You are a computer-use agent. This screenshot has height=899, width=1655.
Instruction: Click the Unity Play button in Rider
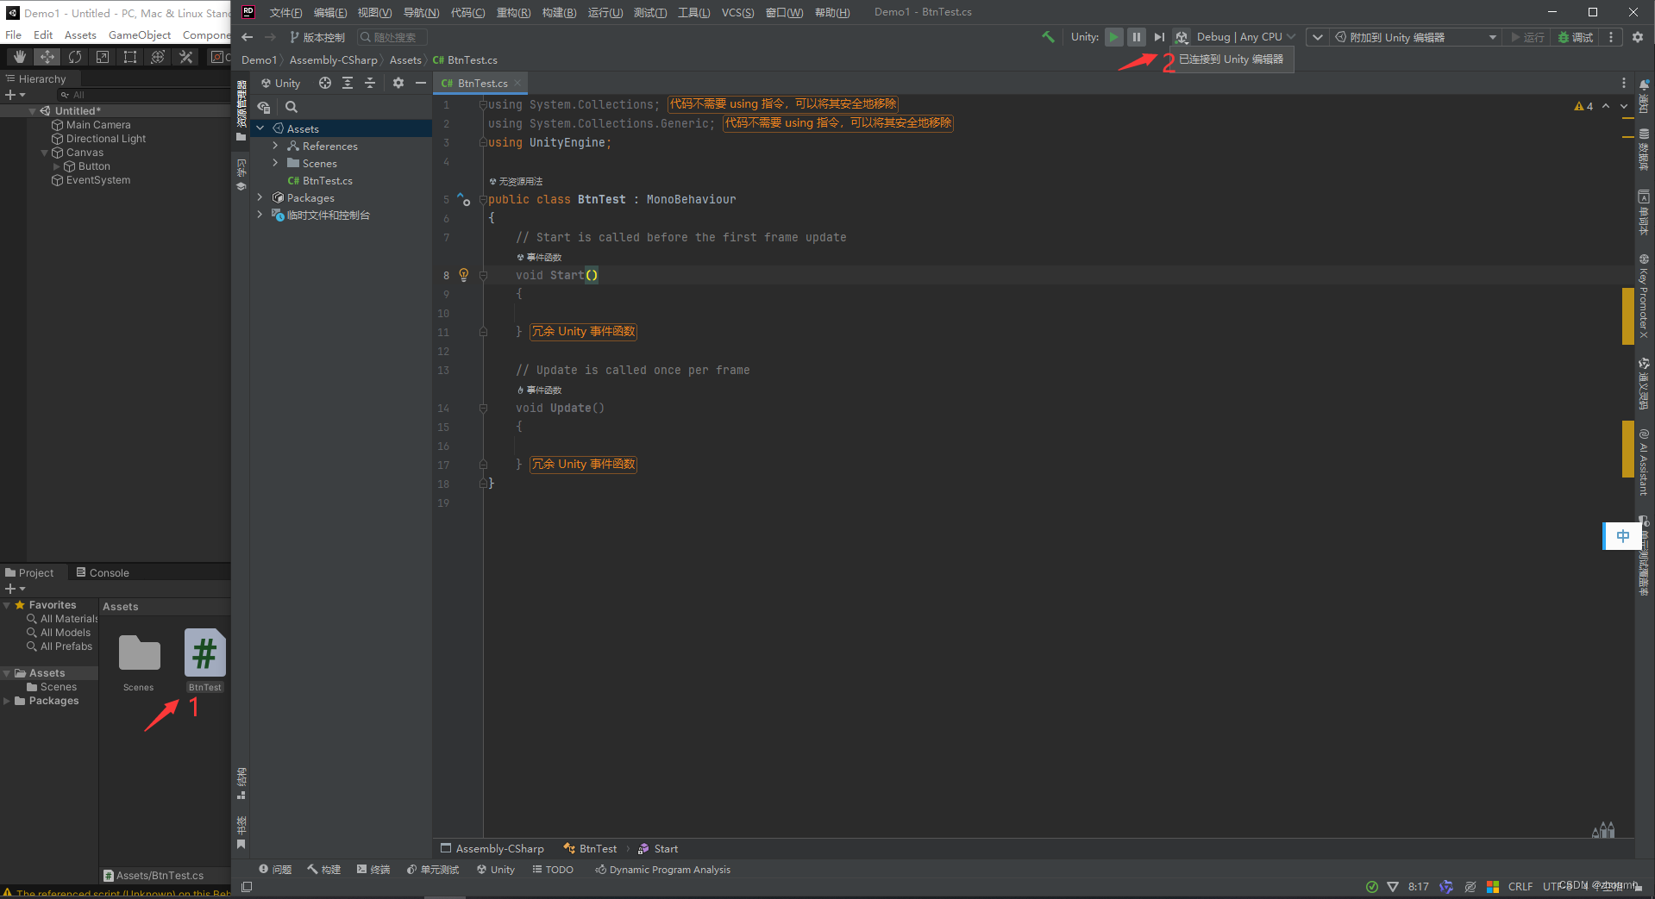click(1114, 37)
